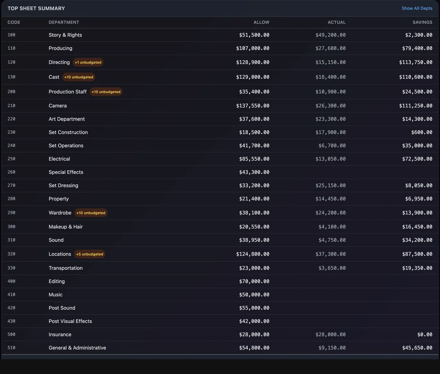Click Electrical savings $72,500.00
440x374 pixels.
click(x=417, y=159)
